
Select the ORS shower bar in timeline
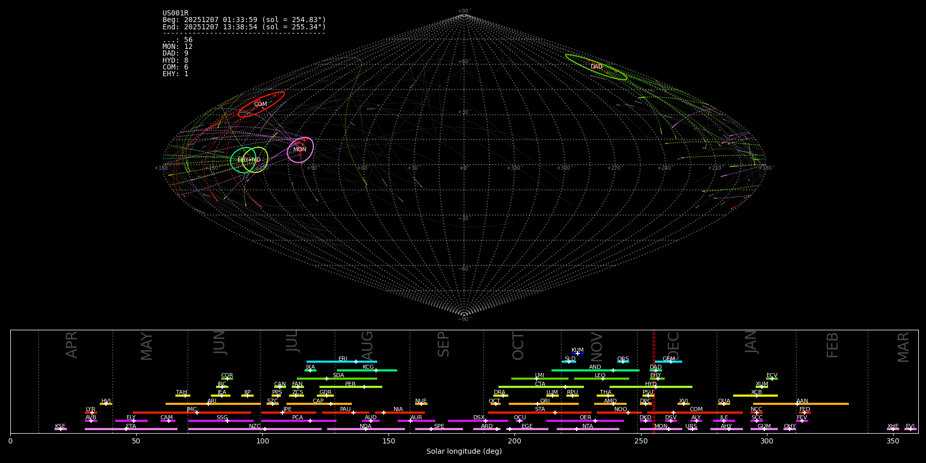[x=623, y=362]
